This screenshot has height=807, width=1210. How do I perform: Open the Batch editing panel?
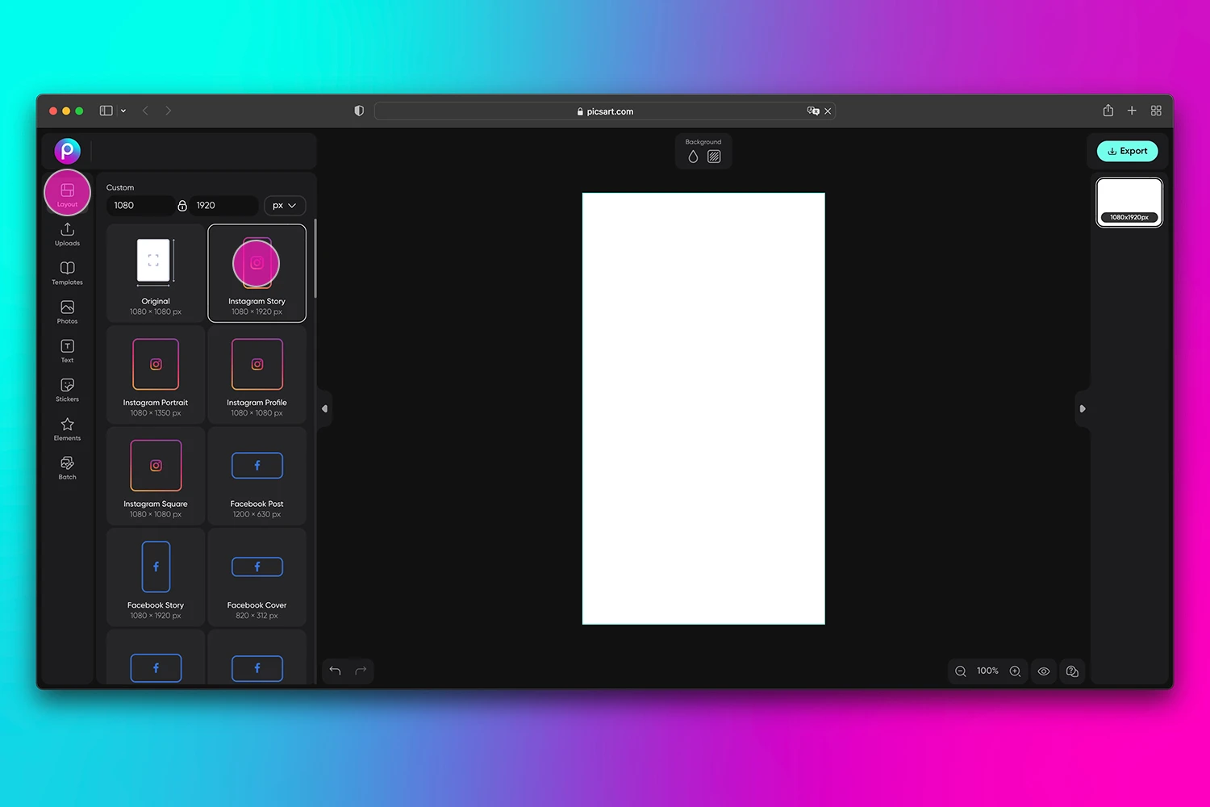[x=67, y=466]
